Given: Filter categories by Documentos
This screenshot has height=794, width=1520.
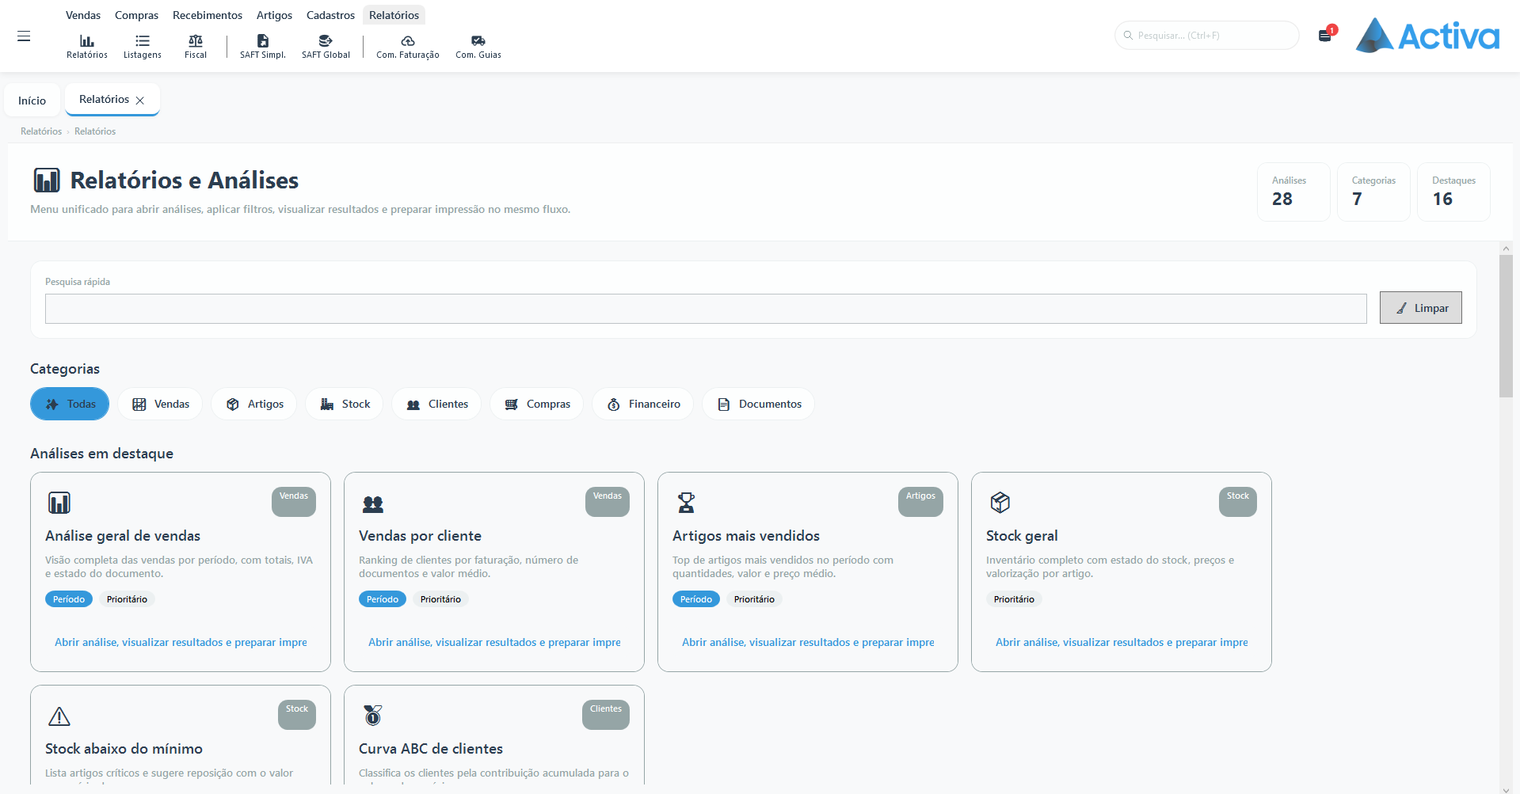Looking at the screenshot, I should (x=758, y=404).
